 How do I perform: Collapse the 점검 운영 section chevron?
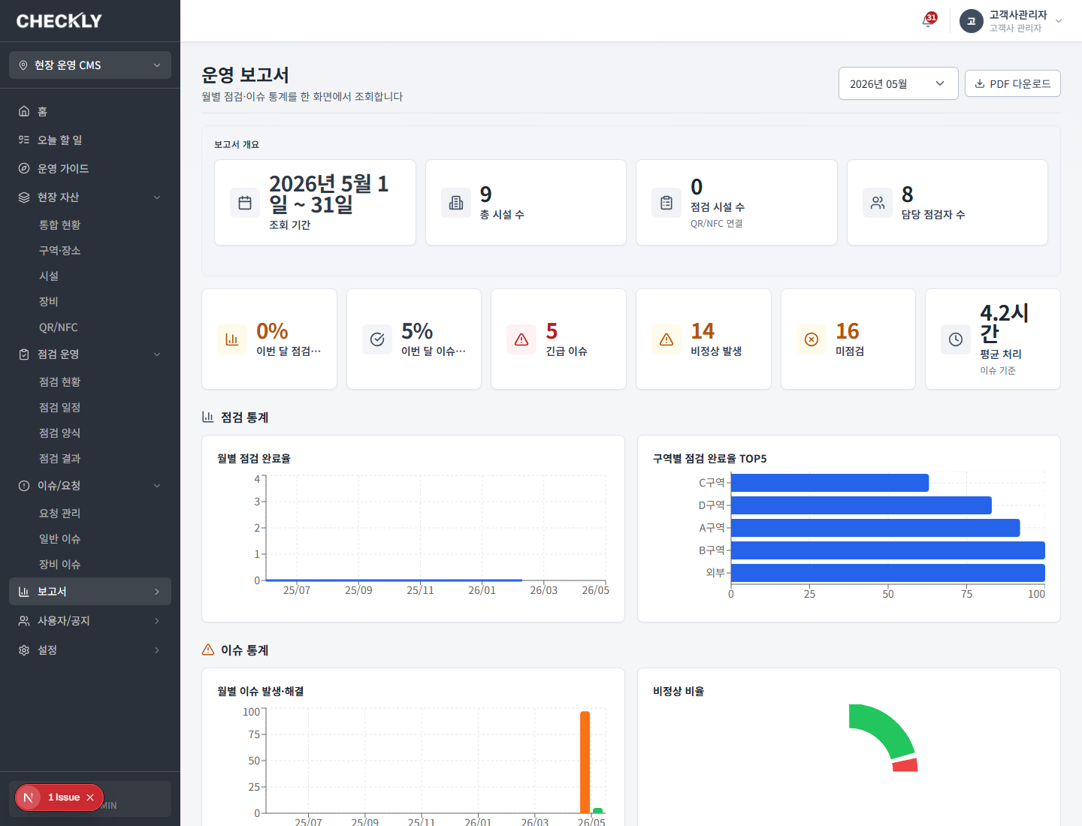pos(157,354)
